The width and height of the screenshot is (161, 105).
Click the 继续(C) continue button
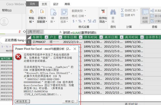[x=70, y=101]
